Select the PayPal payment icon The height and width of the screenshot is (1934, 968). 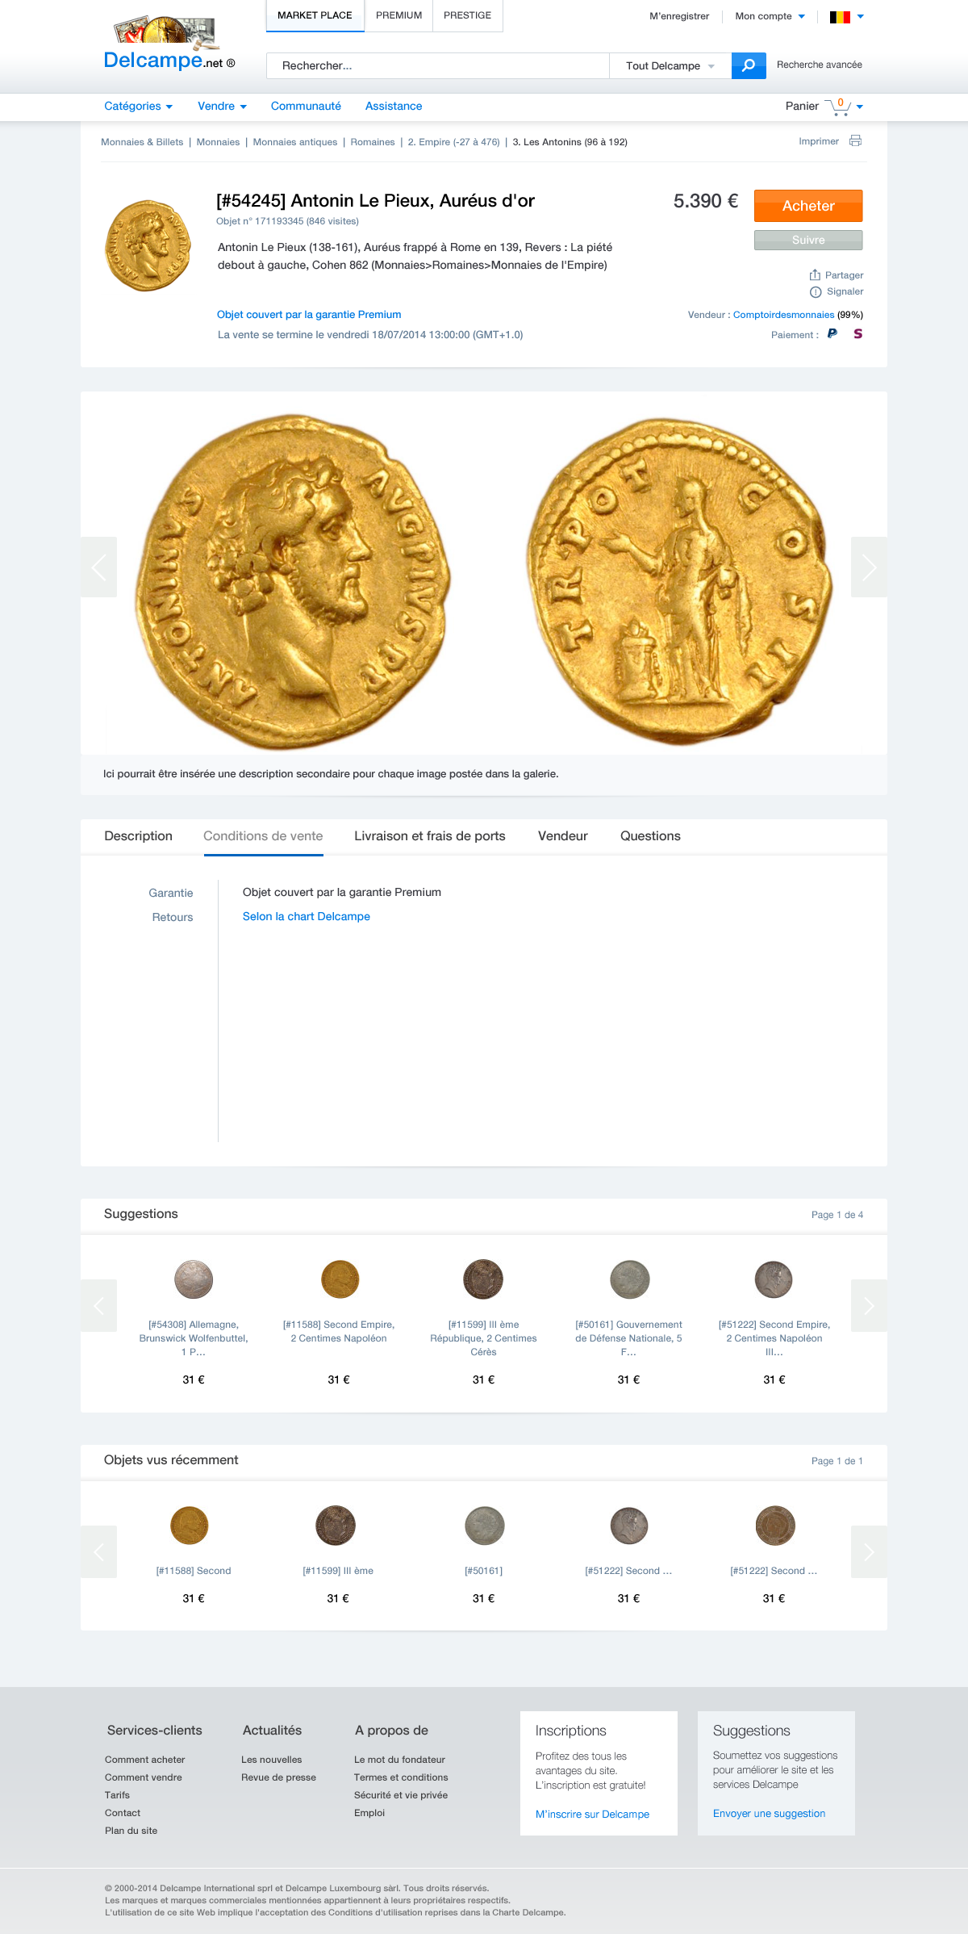click(832, 334)
